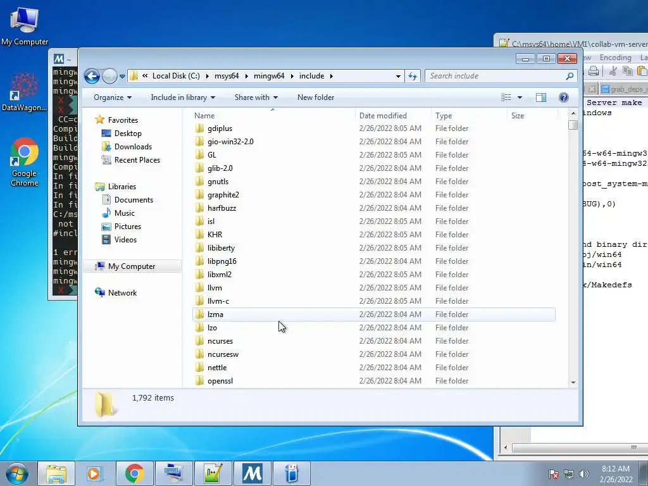Select Local Disk (C:) in address bar

(176, 76)
